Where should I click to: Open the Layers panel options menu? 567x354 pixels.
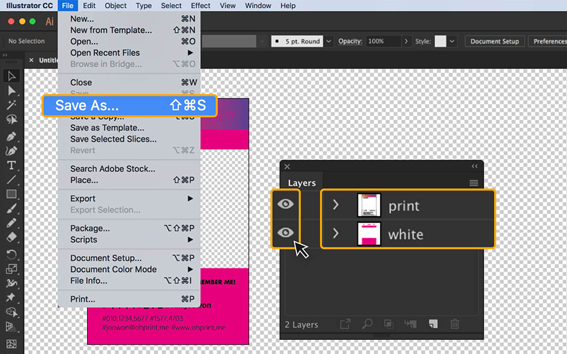(x=474, y=183)
